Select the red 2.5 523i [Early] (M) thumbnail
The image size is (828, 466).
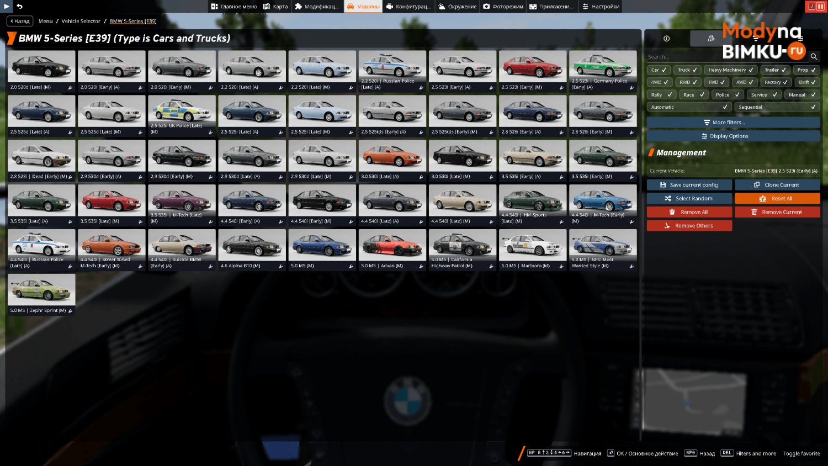pos(533,66)
